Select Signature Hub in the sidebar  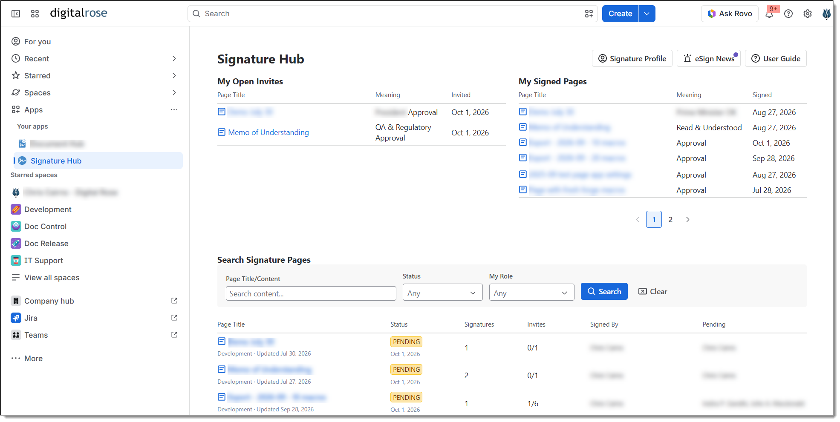(98, 161)
